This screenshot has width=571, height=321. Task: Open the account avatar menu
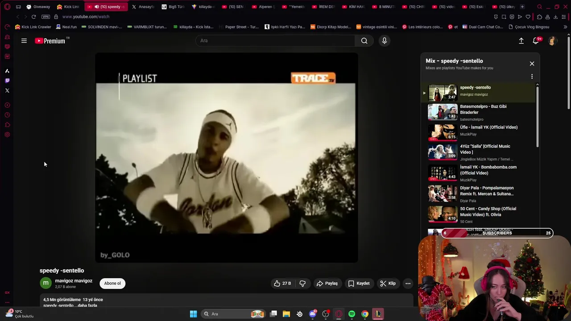[552, 41]
